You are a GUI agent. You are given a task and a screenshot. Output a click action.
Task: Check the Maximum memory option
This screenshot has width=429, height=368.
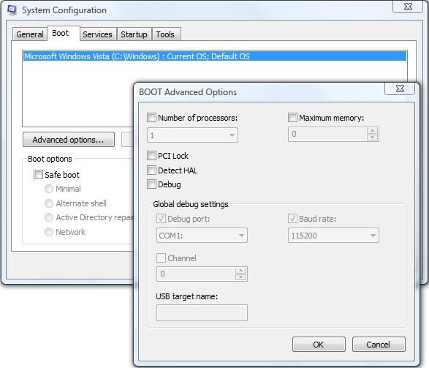point(292,118)
